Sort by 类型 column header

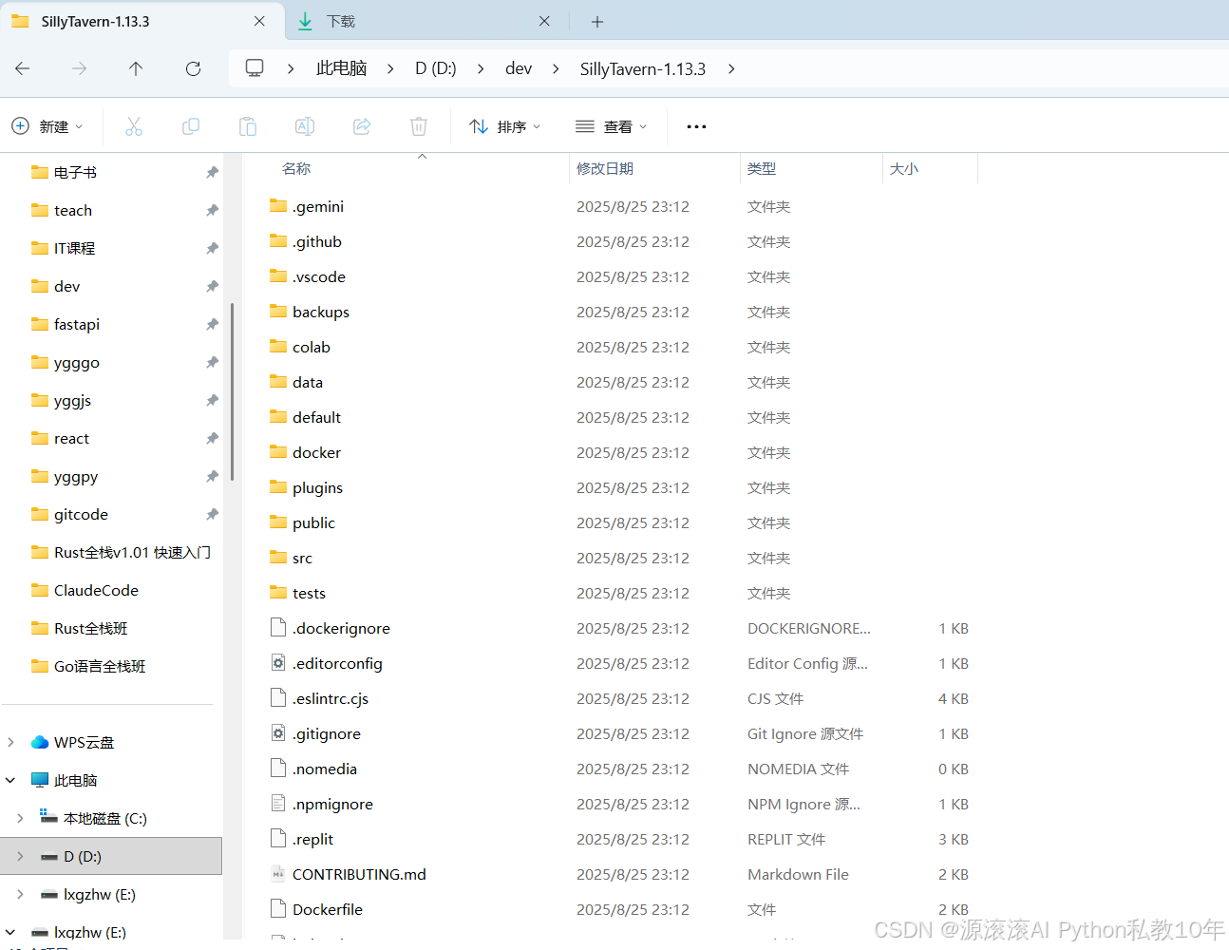(762, 168)
